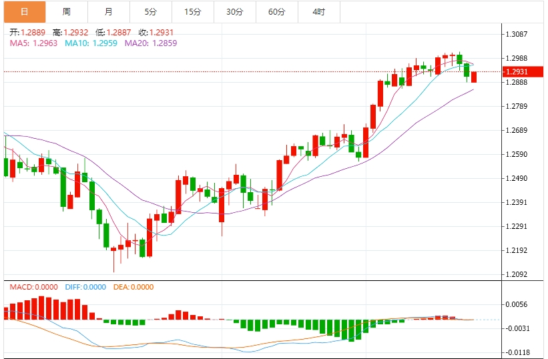
Task: Click the DEA: 0.0000 indicator label
Action: coord(132,287)
